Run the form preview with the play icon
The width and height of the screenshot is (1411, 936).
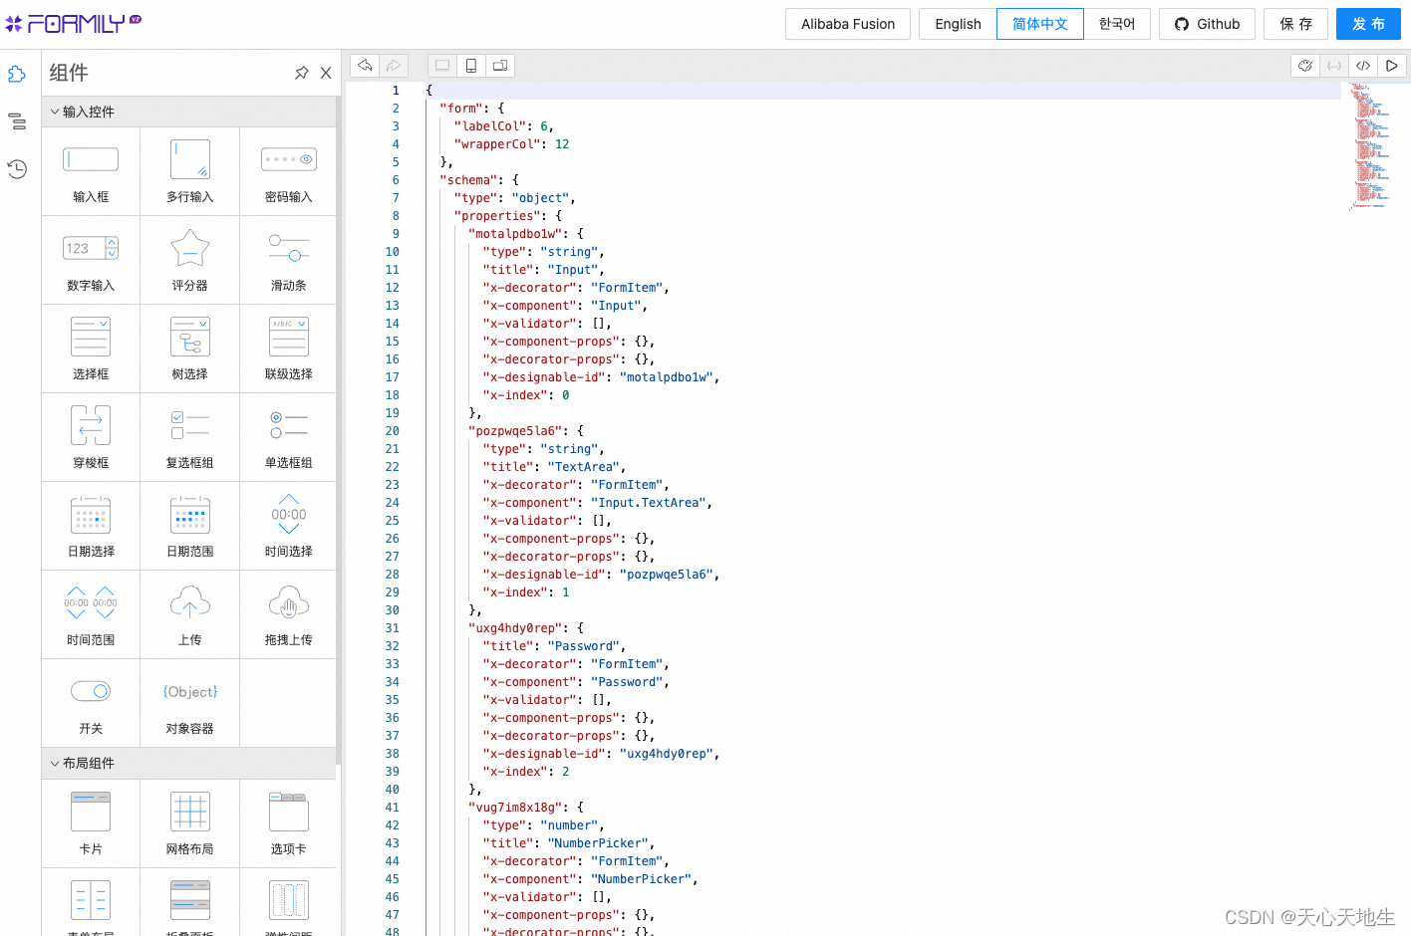pyautogui.click(x=1391, y=65)
